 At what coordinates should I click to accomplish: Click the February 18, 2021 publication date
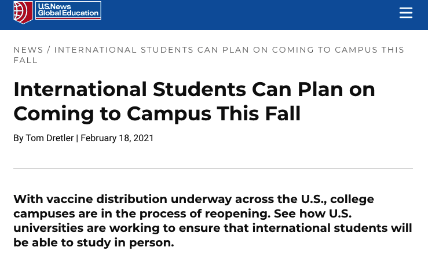point(118,138)
